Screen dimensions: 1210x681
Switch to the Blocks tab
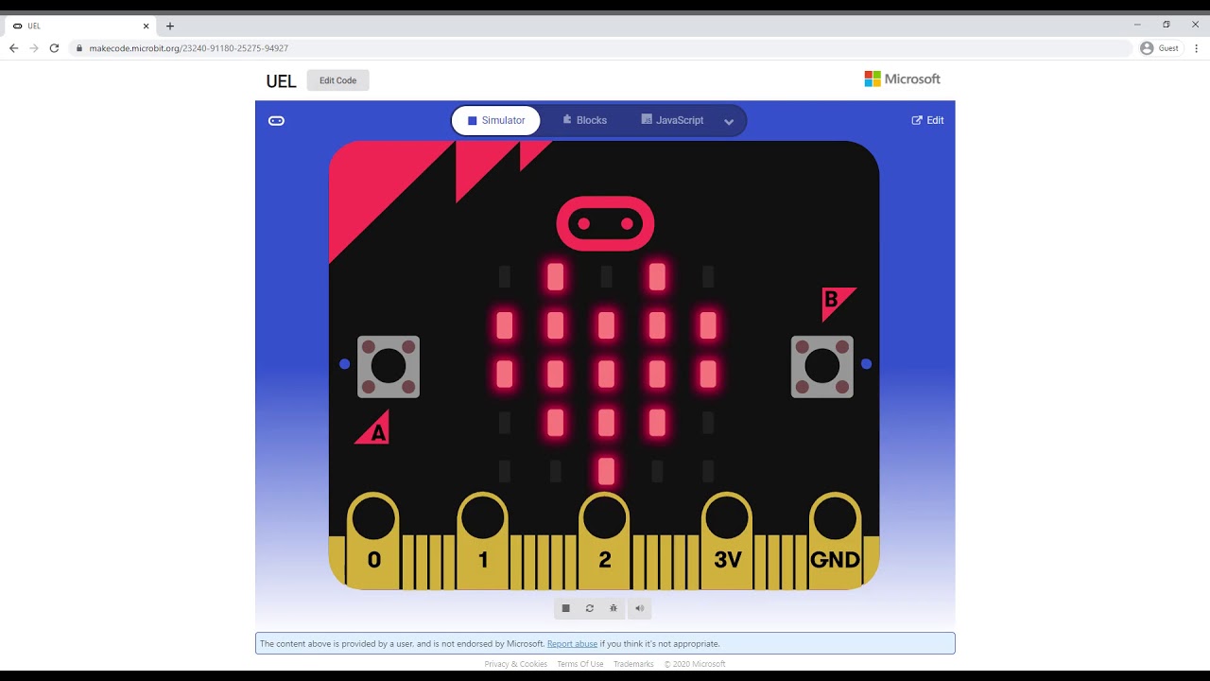[x=584, y=120]
